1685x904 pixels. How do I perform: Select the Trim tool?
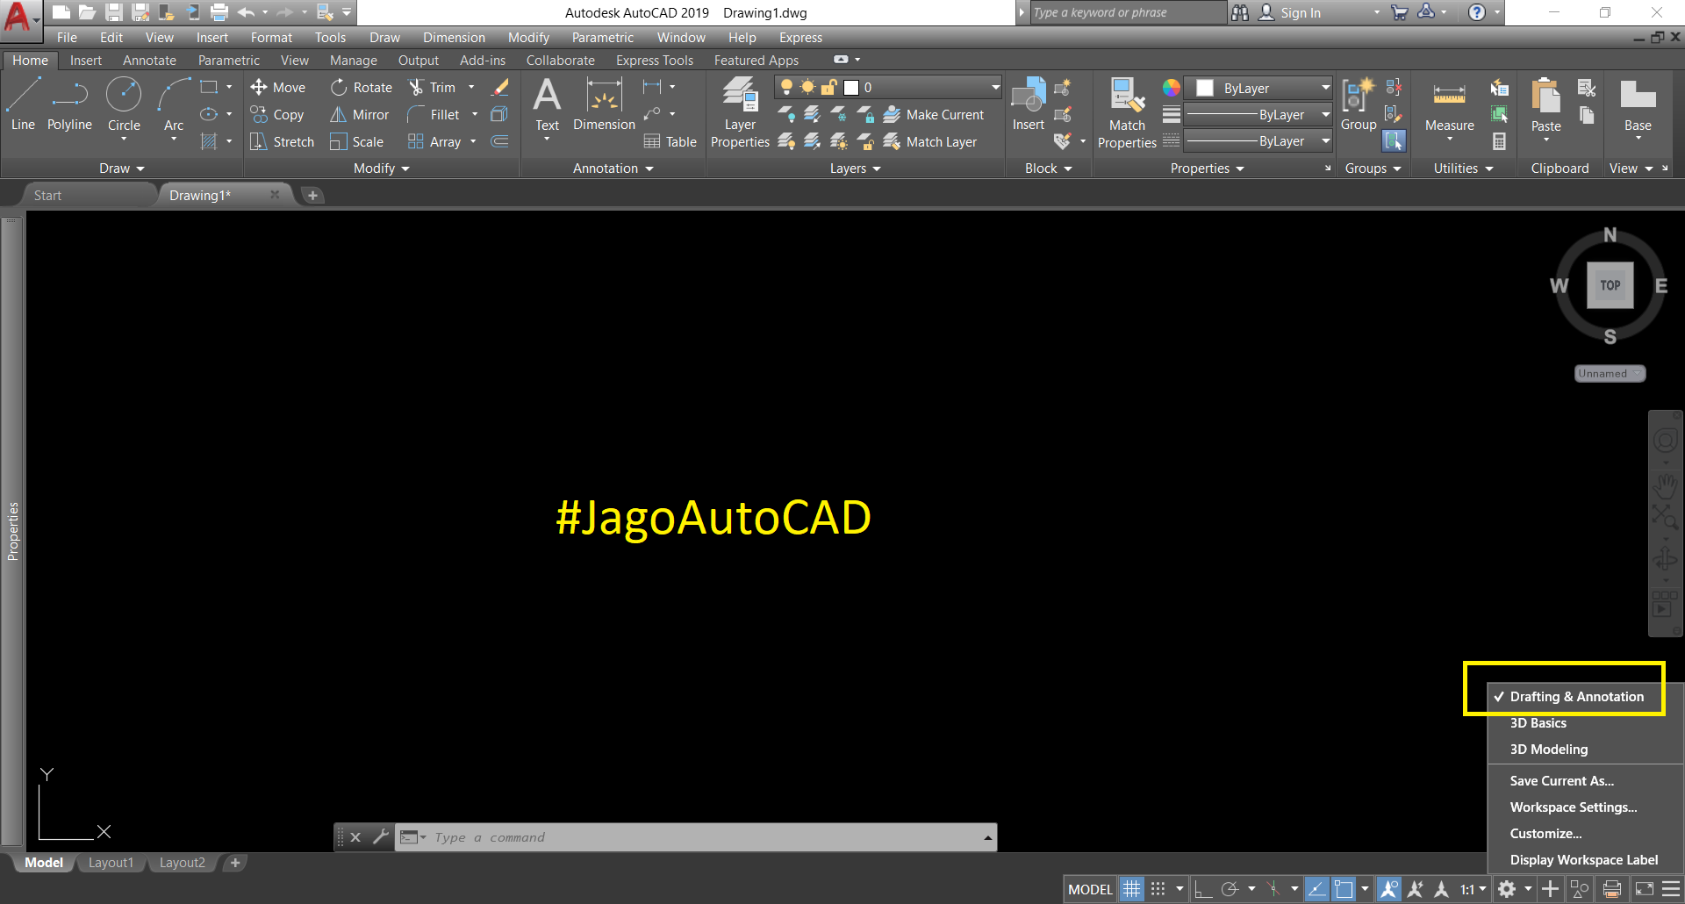[x=437, y=87]
